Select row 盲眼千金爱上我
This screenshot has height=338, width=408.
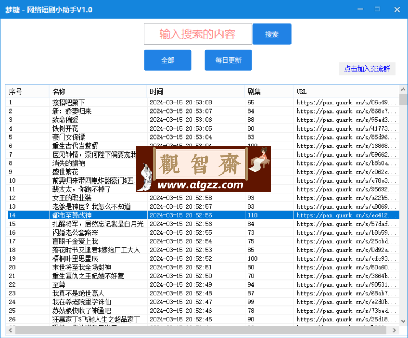pyautogui.click(x=203, y=241)
